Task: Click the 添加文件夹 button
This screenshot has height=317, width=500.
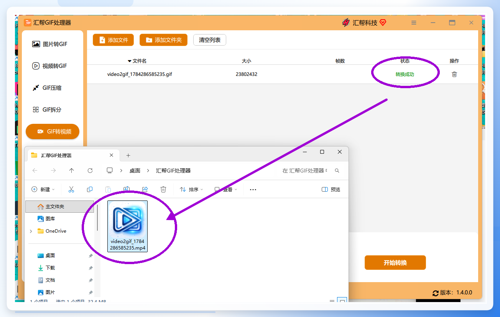Action: coord(163,40)
